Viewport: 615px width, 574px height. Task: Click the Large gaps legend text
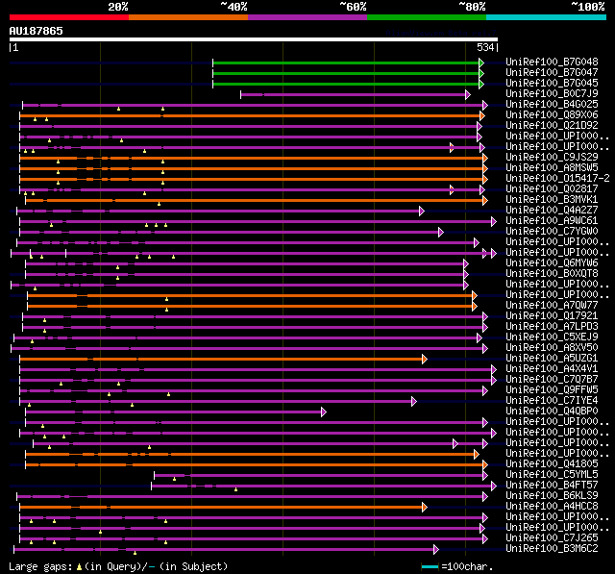click(x=118, y=566)
